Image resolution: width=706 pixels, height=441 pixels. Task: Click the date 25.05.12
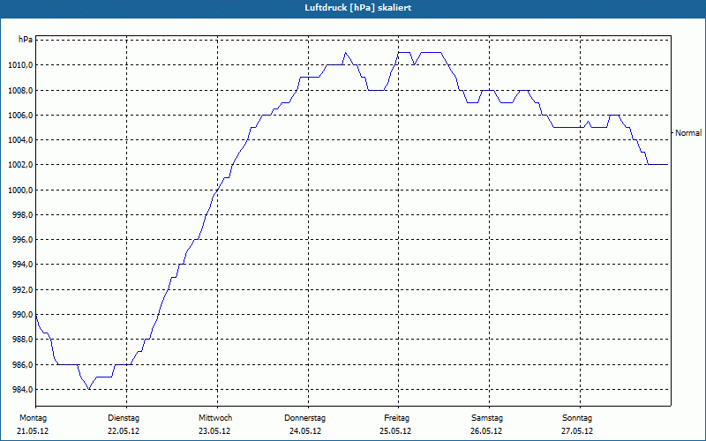(395, 431)
